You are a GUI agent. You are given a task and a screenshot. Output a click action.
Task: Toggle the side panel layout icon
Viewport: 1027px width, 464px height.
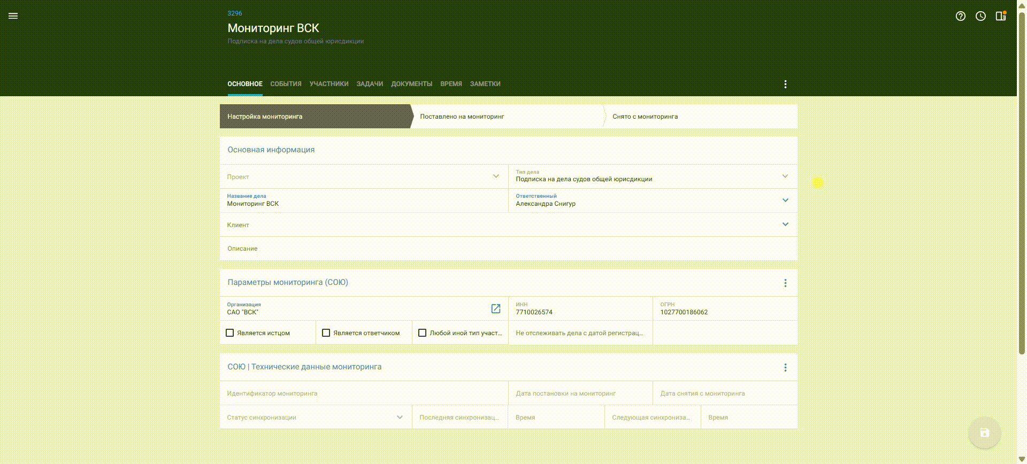pos(1001,16)
